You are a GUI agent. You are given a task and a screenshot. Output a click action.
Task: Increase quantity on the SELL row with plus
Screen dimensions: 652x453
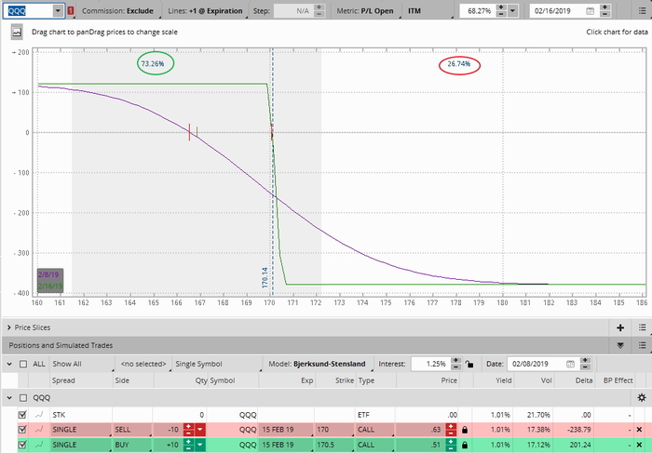tap(188, 426)
